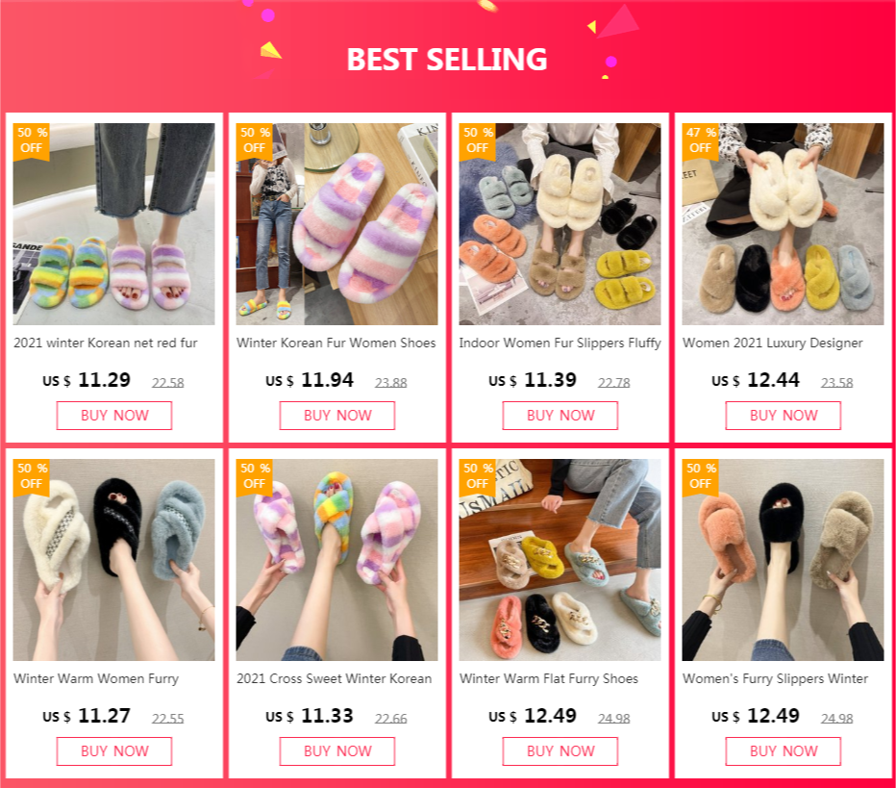Click the 'Women 2021 Luxury Designer' title
Screen dimensions: 896x788
point(773,343)
